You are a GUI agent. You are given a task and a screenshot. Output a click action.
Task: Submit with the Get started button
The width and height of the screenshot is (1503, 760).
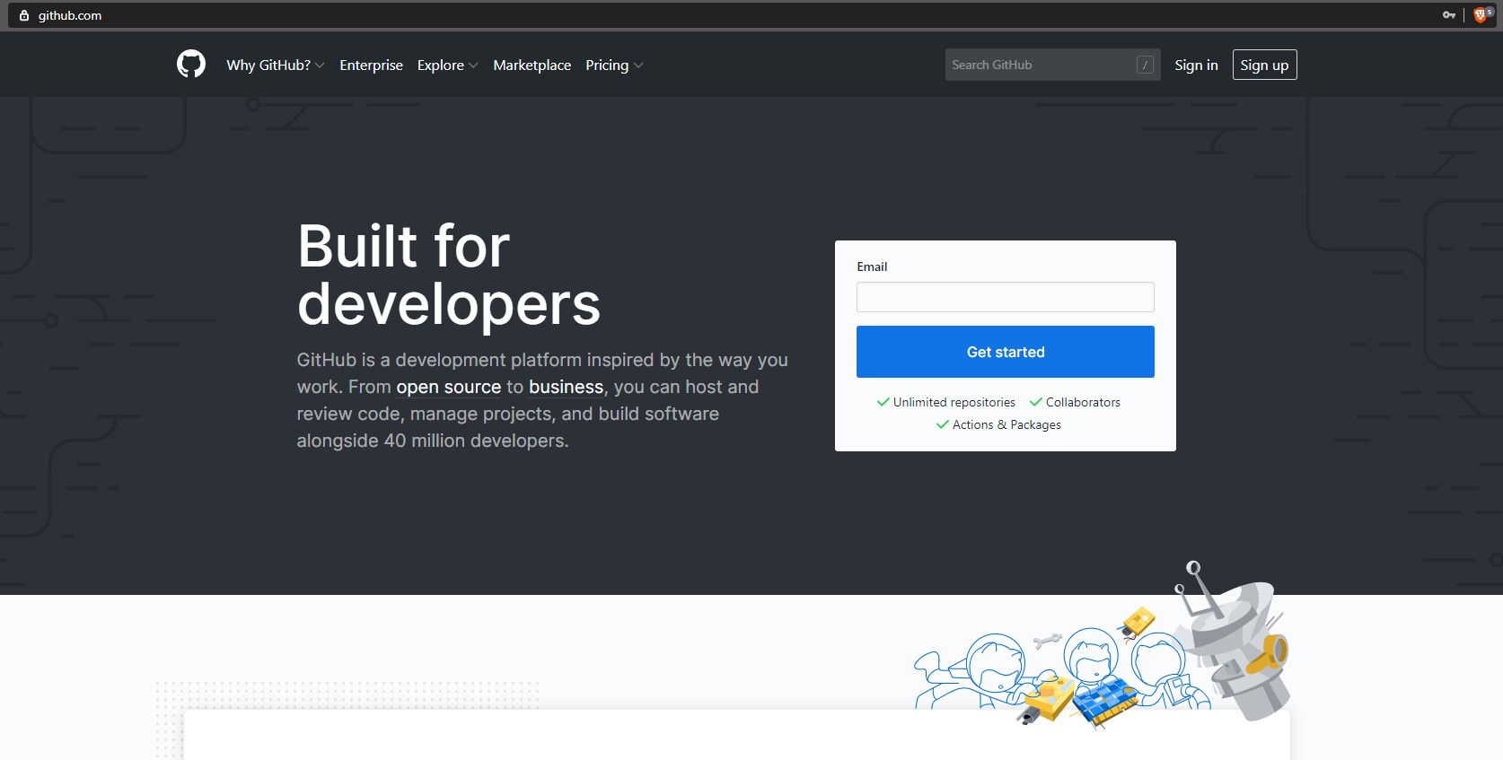(x=1005, y=352)
